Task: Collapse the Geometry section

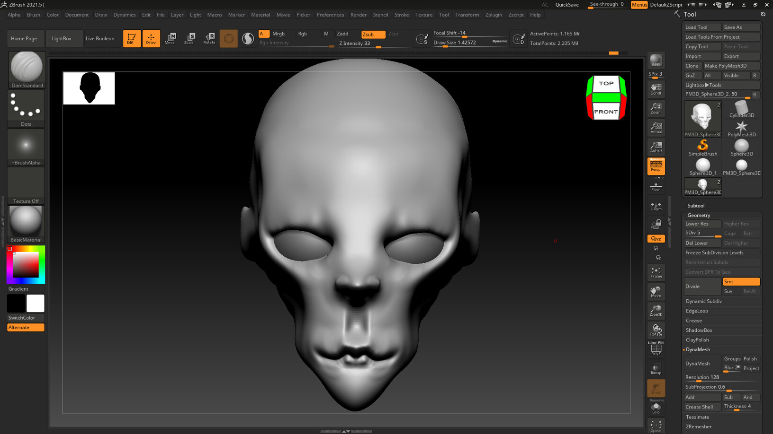Action: tap(699, 215)
